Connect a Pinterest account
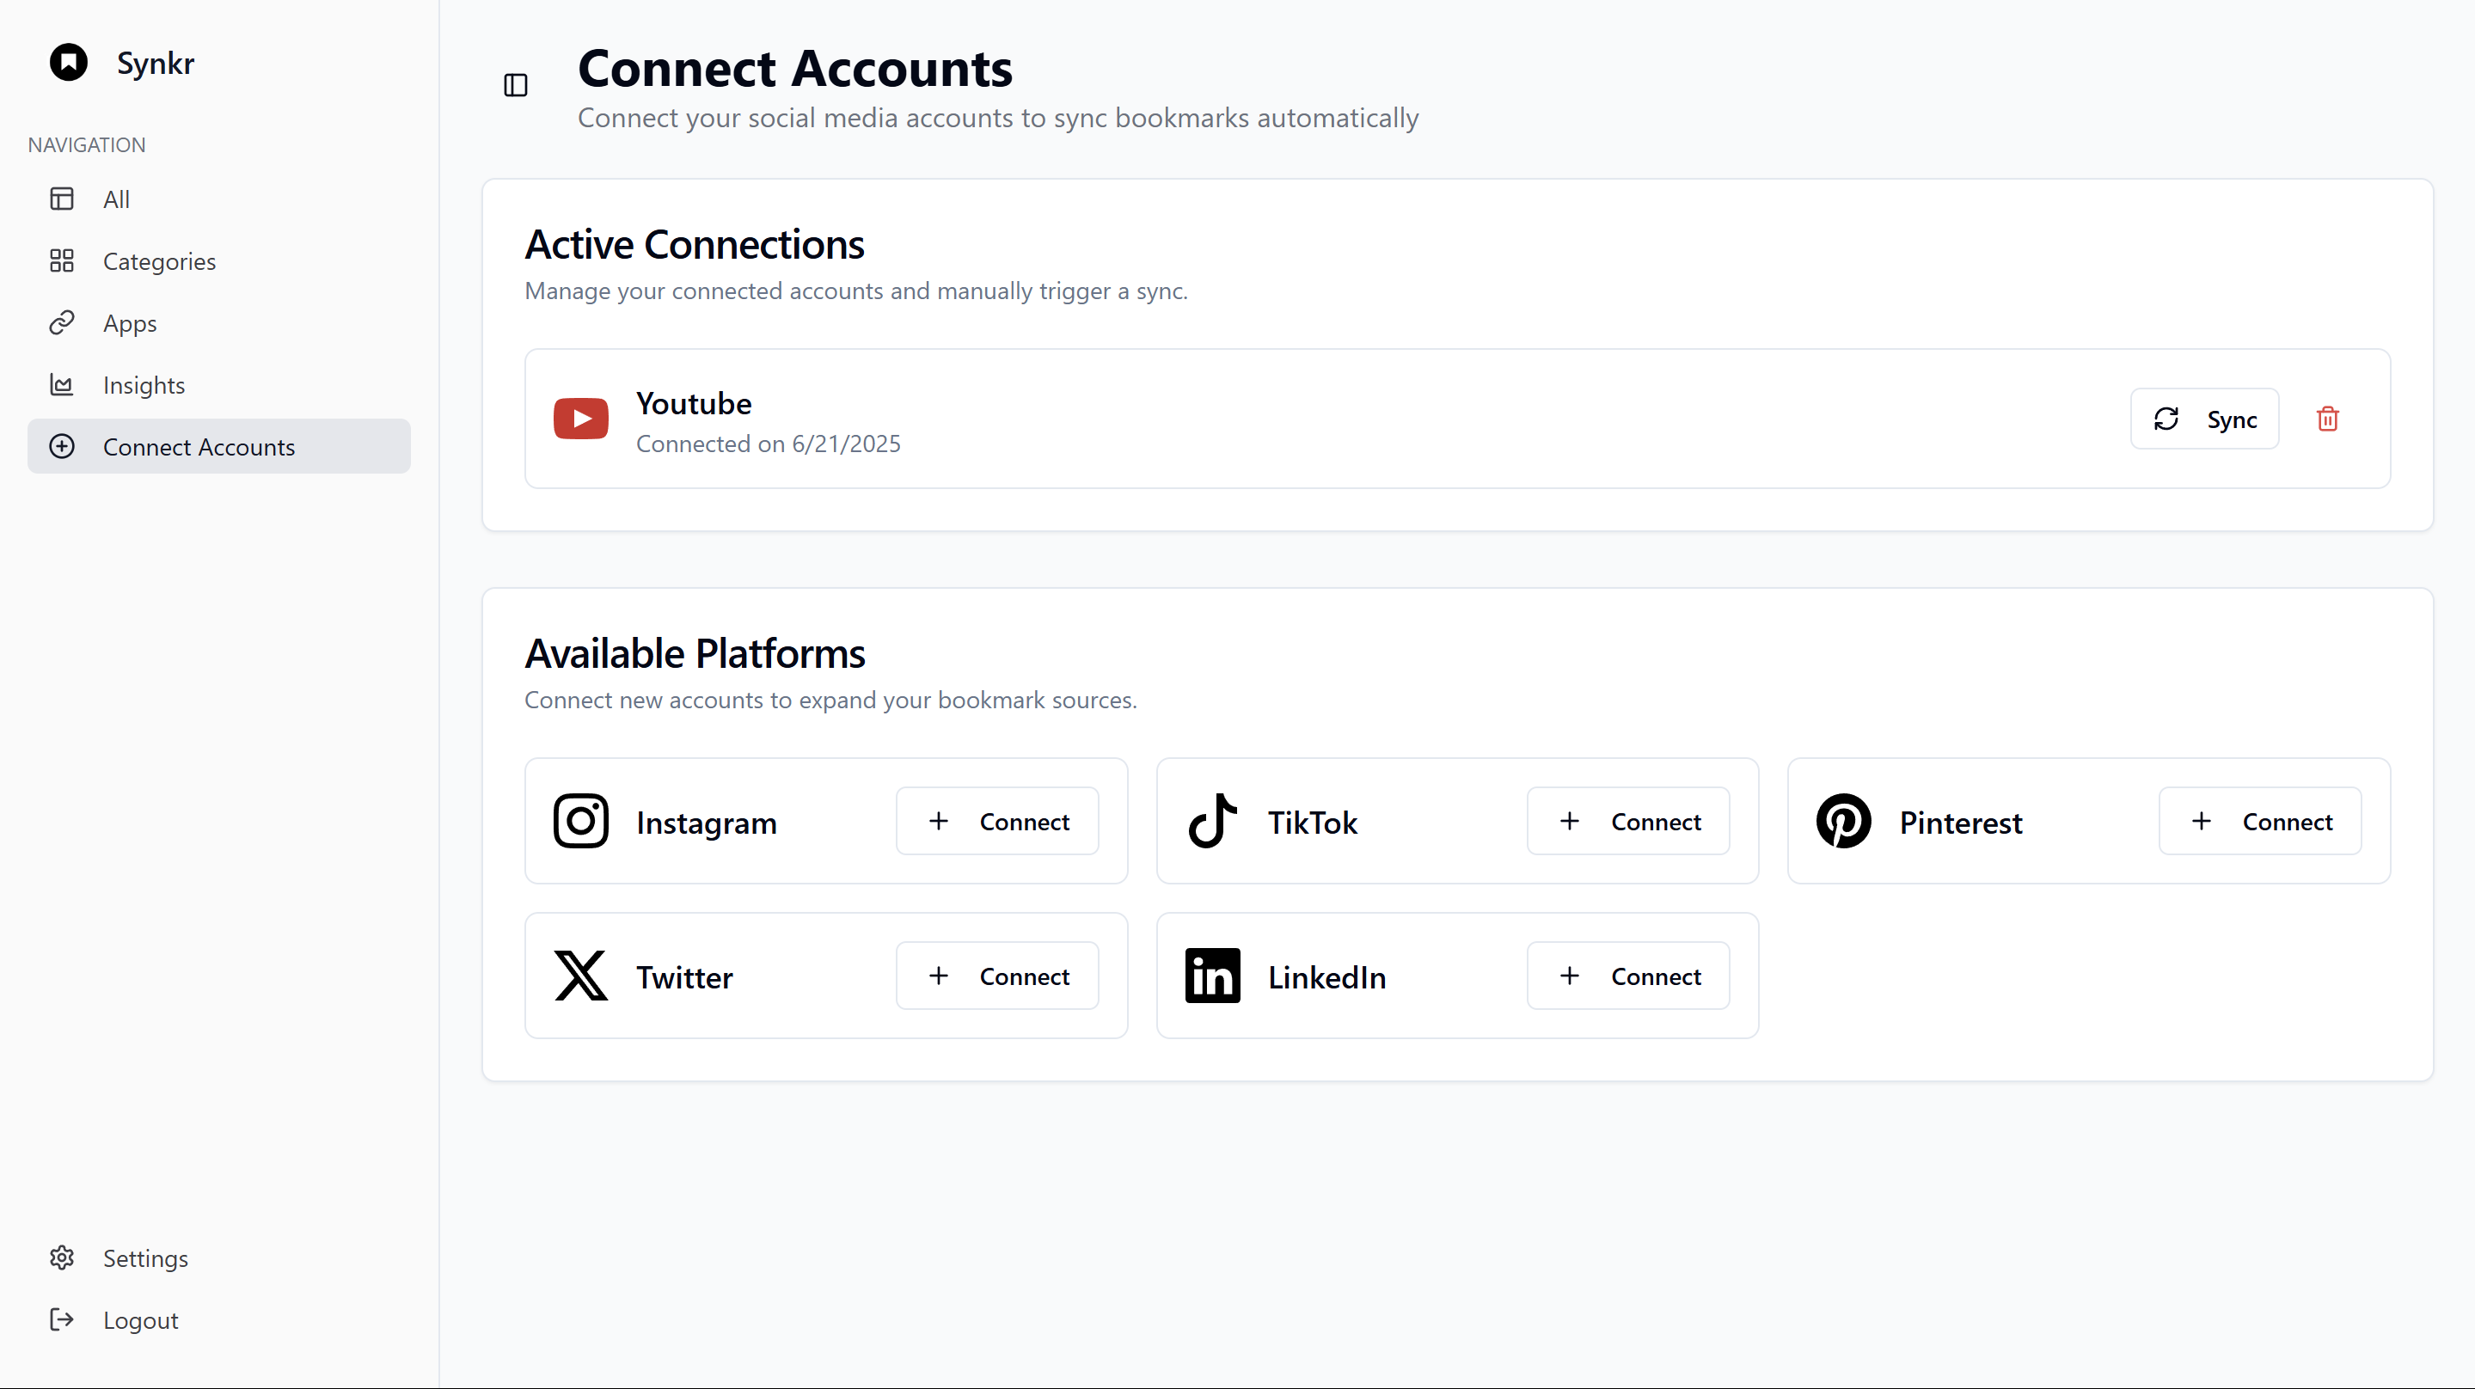 (x=2260, y=822)
